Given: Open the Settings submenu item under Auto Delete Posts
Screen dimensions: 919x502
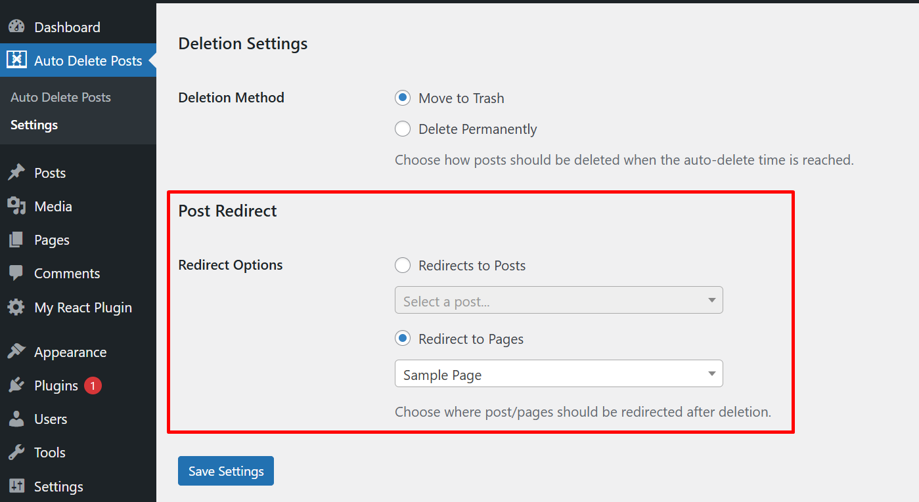Looking at the screenshot, I should point(34,125).
